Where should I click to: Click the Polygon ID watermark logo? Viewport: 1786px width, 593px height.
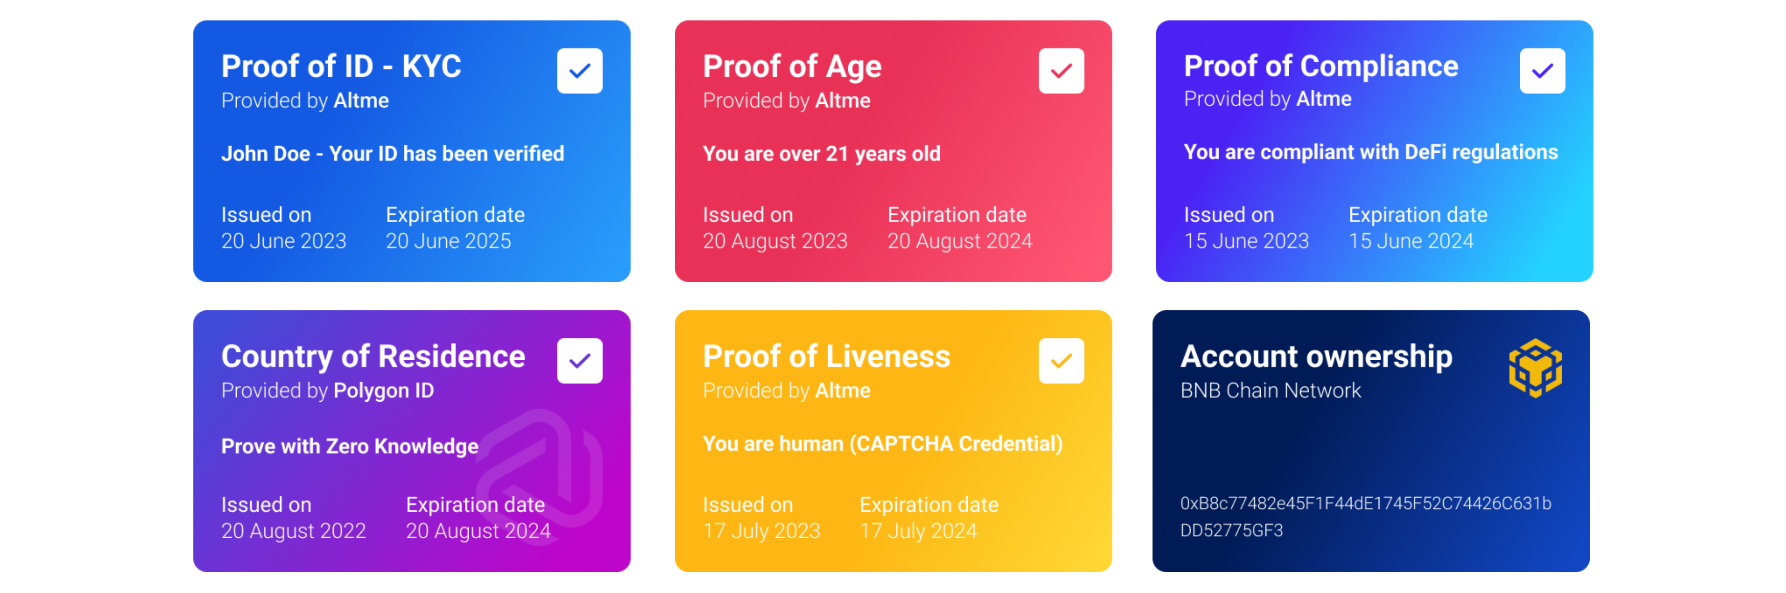541,471
